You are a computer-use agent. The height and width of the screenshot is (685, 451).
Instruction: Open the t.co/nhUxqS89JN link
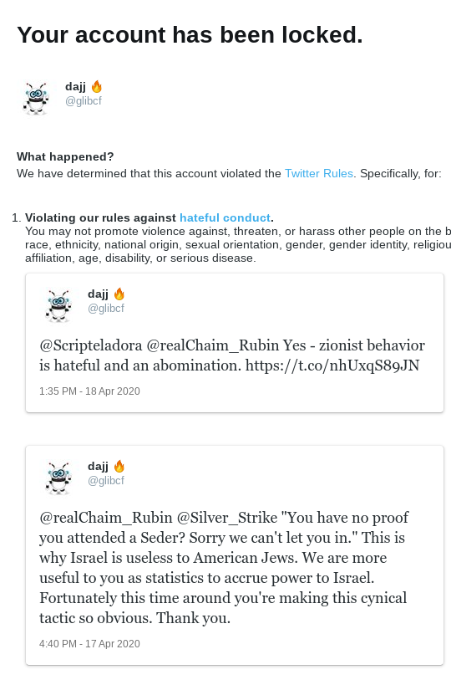(x=332, y=366)
